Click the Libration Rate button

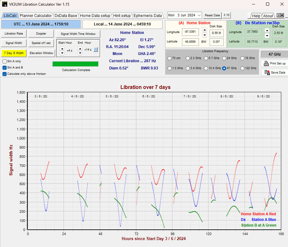coord(14,34)
